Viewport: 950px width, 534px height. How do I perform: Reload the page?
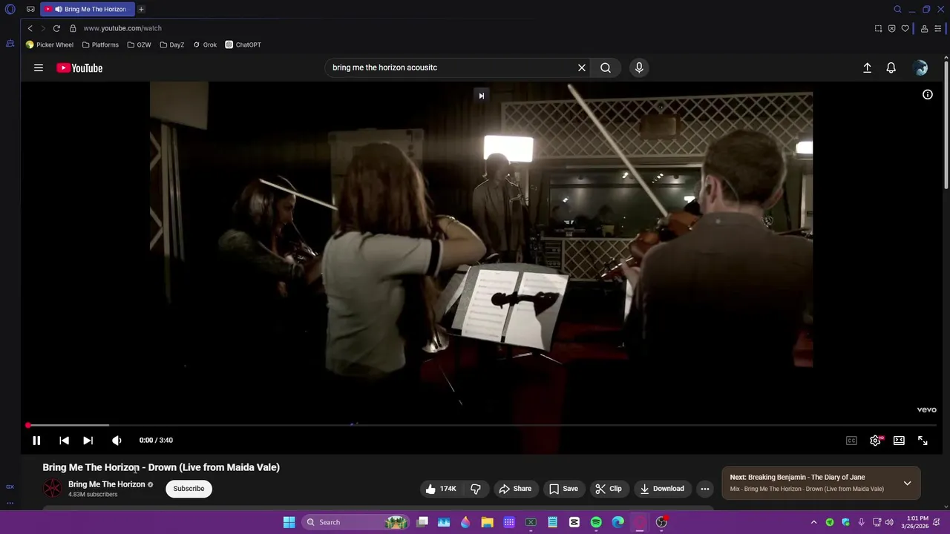coord(56,28)
